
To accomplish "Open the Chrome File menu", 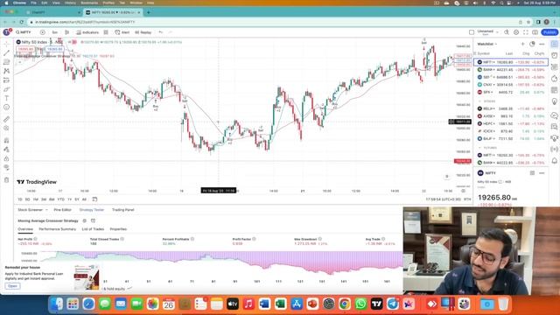I will (33, 3).
